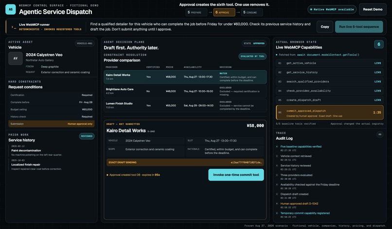Select the 6 Approve step
392x229 pixels.
(224, 12)
